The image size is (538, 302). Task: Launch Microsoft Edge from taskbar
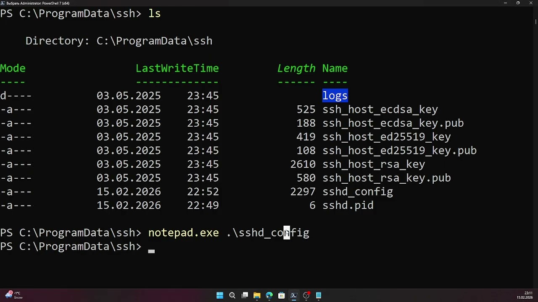(x=269, y=295)
